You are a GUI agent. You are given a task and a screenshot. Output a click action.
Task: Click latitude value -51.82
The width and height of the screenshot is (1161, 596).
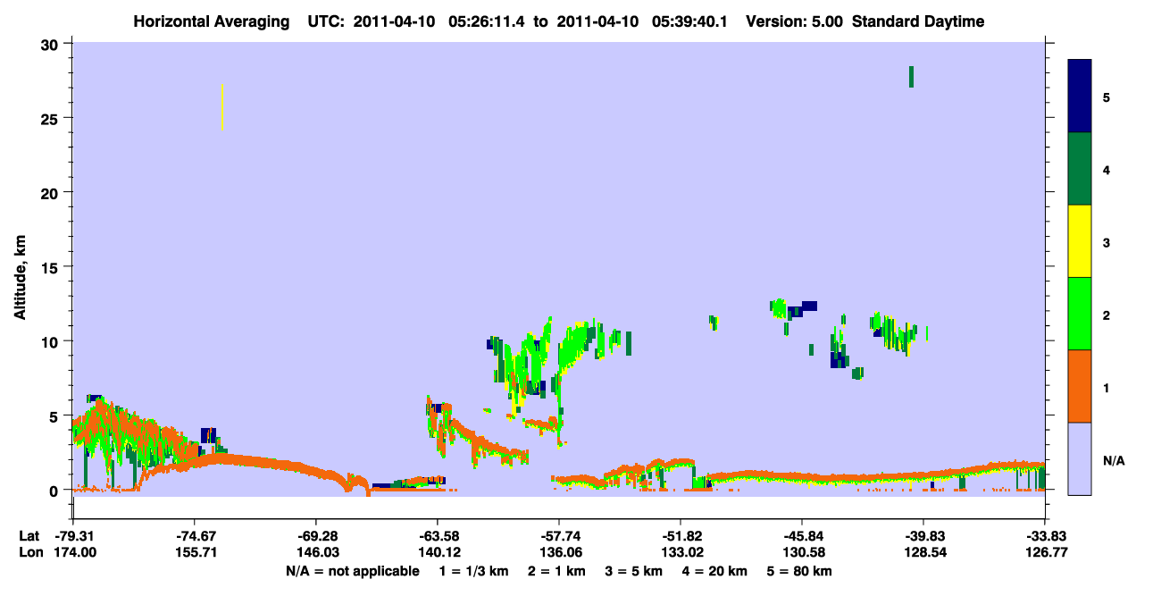point(681,535)
